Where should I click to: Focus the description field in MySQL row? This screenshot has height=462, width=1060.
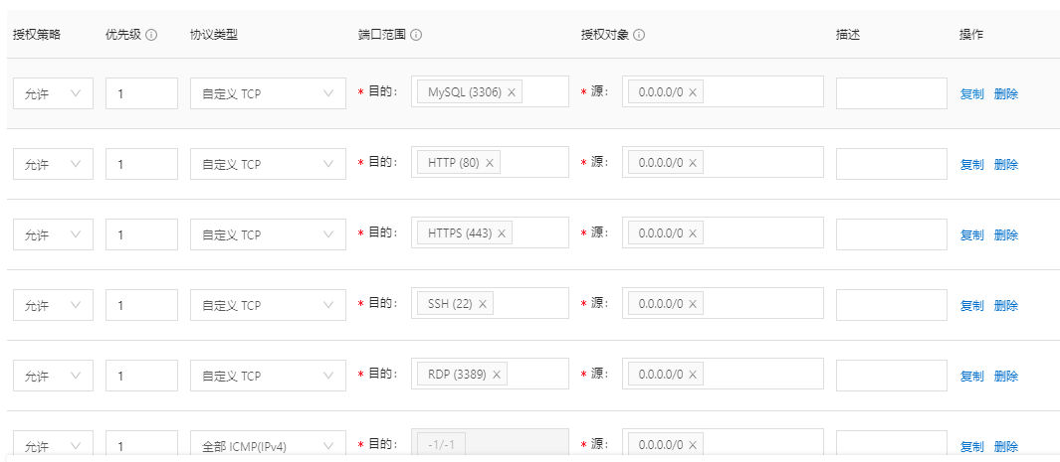(x=892, y=93)
